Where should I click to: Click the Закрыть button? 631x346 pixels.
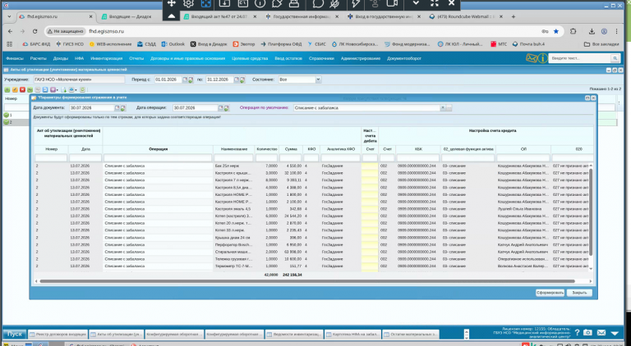pyautogui.click(x=579, y=293)
